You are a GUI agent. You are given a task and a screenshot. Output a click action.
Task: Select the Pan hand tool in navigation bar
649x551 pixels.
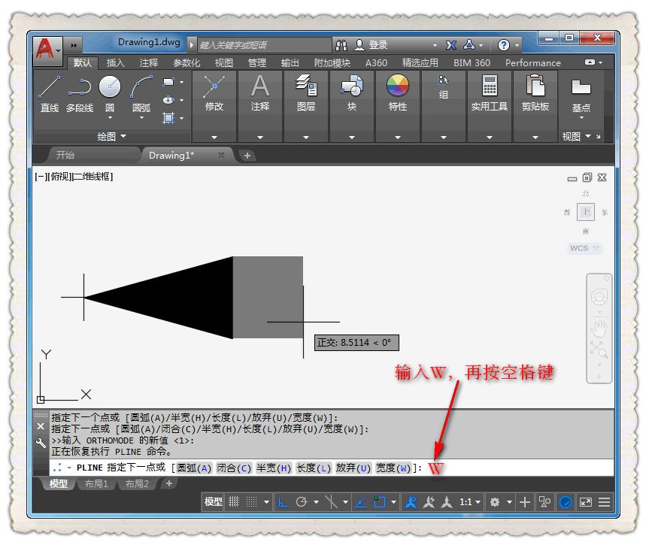click(599, 328)
